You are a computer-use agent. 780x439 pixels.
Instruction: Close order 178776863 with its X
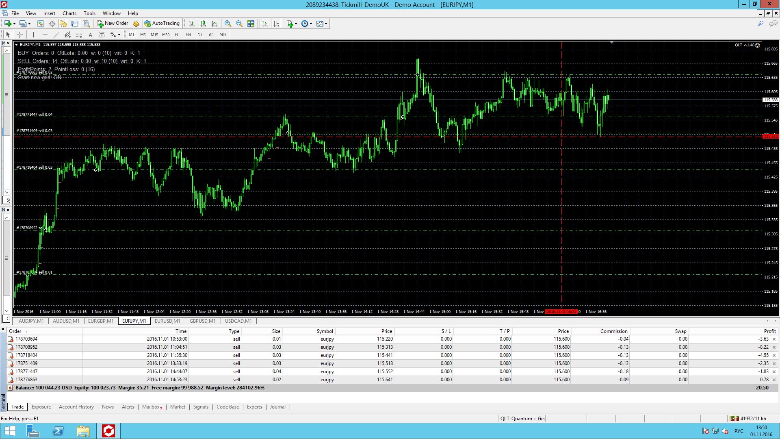pyautogui.click(x=774, y=380)
